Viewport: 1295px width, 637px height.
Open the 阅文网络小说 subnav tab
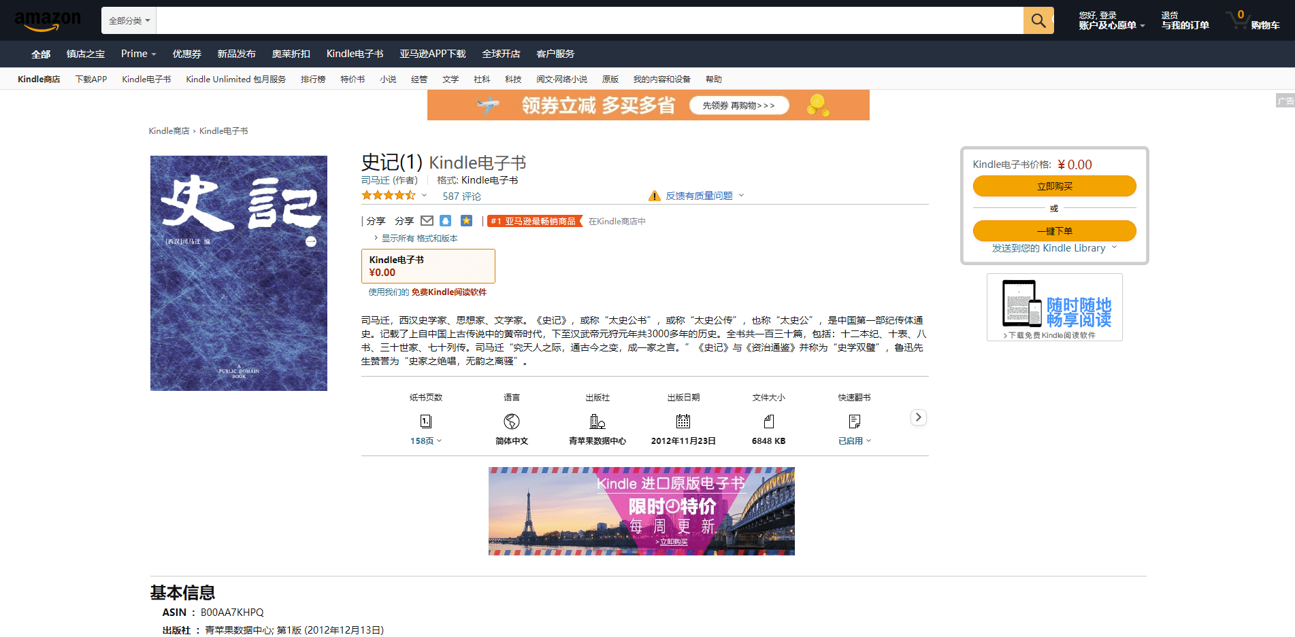(x=561, y=80)
